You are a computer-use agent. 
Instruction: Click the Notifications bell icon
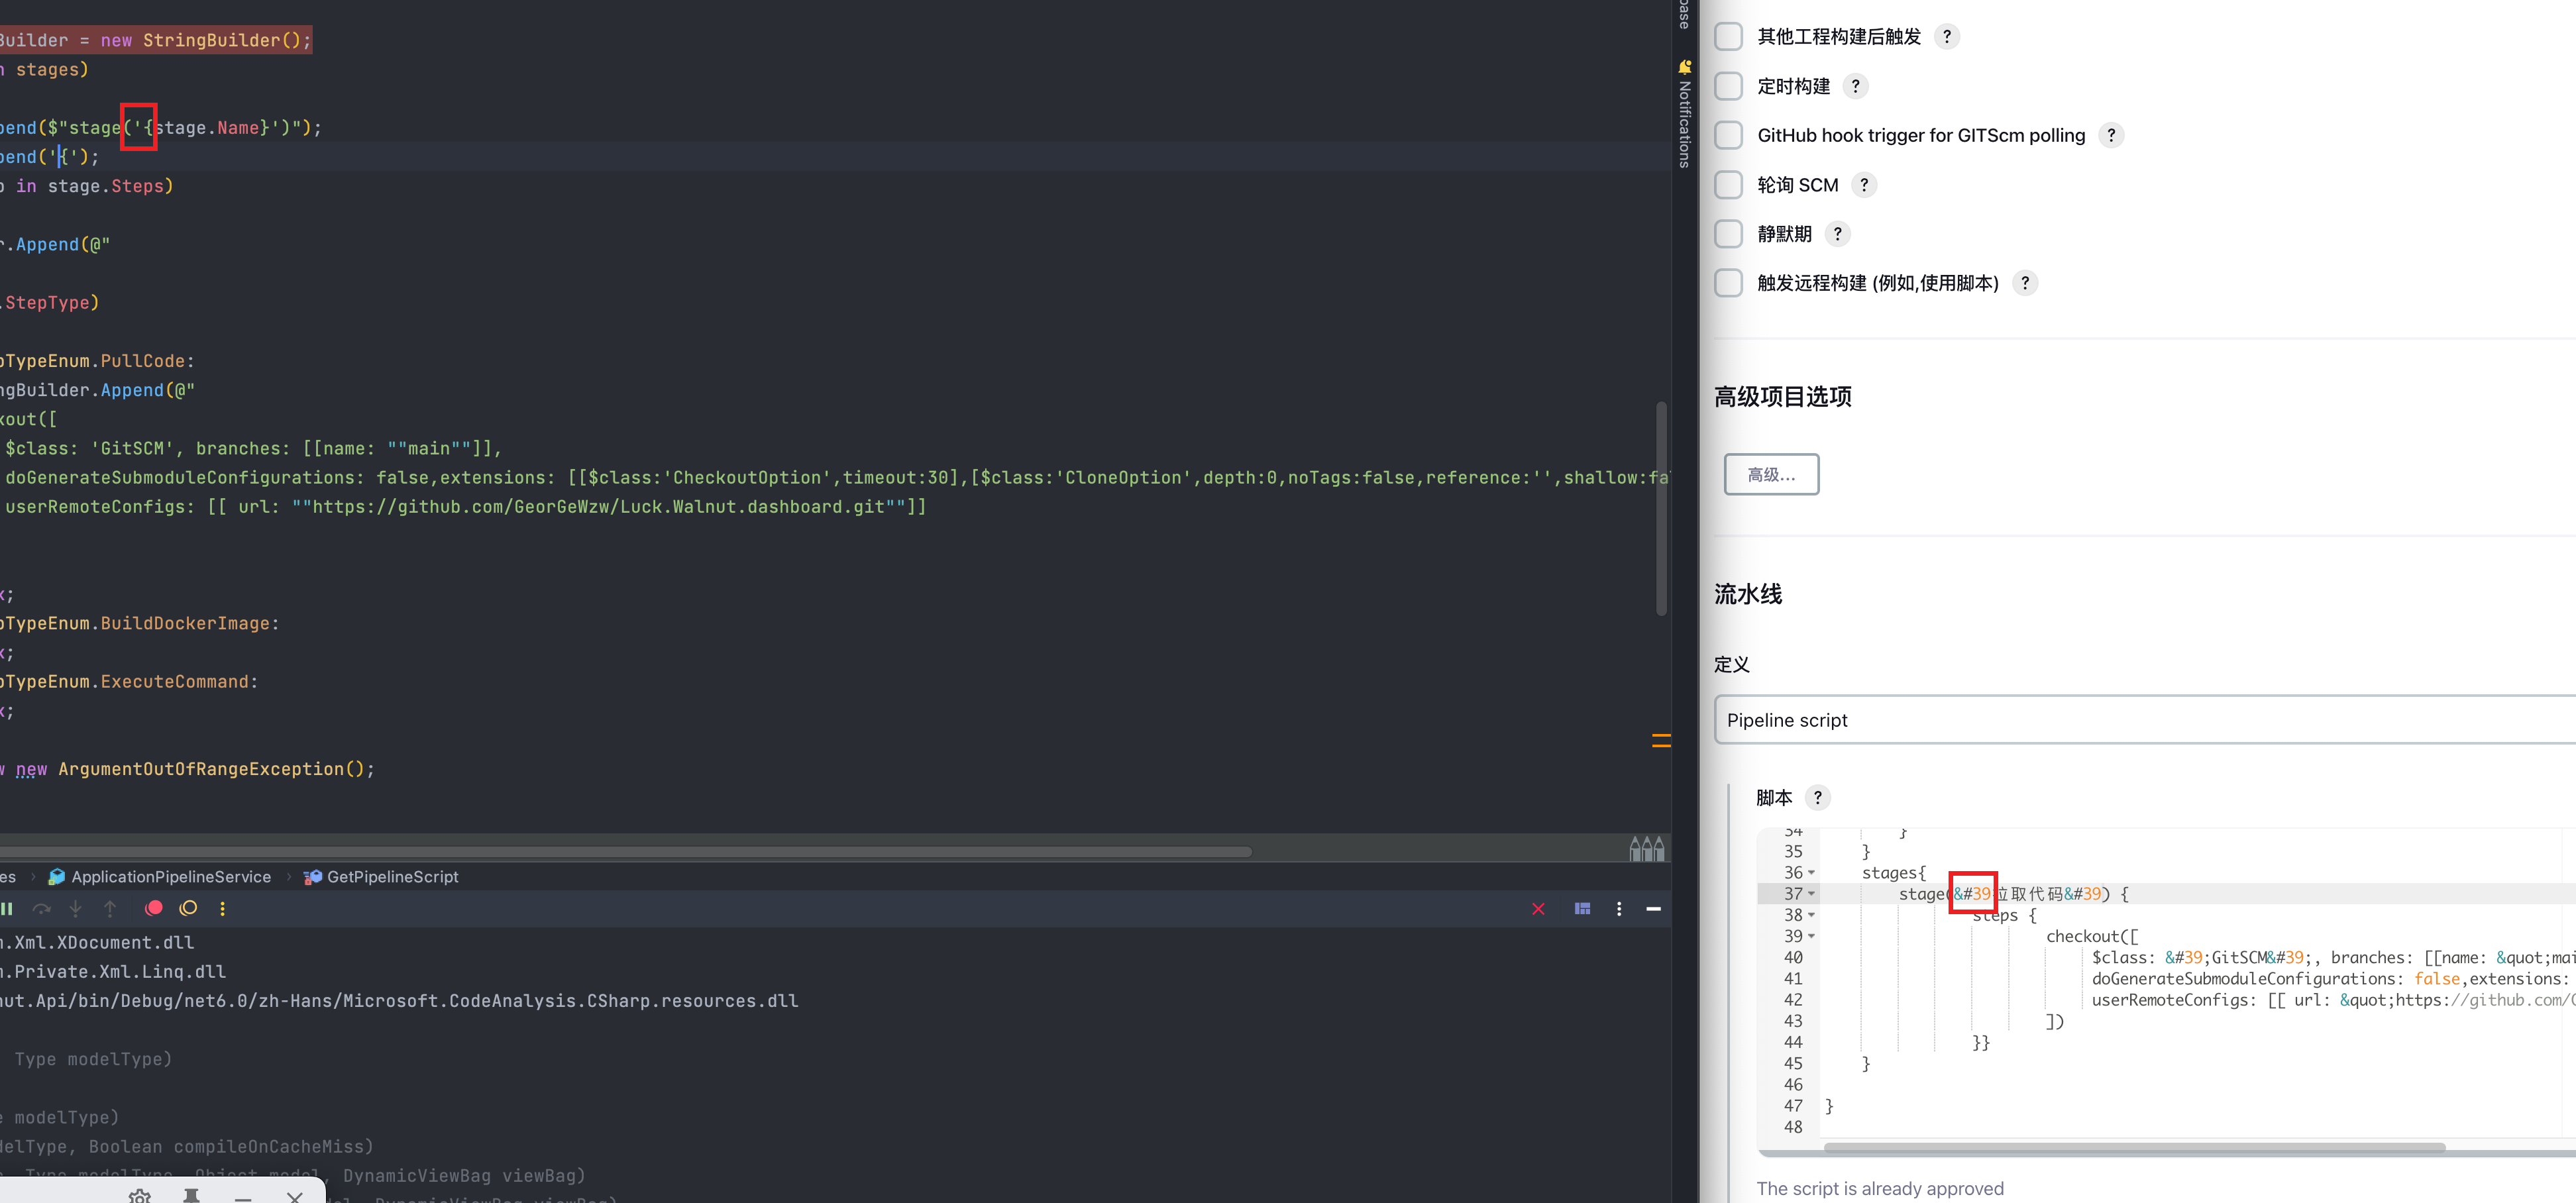1684,67
